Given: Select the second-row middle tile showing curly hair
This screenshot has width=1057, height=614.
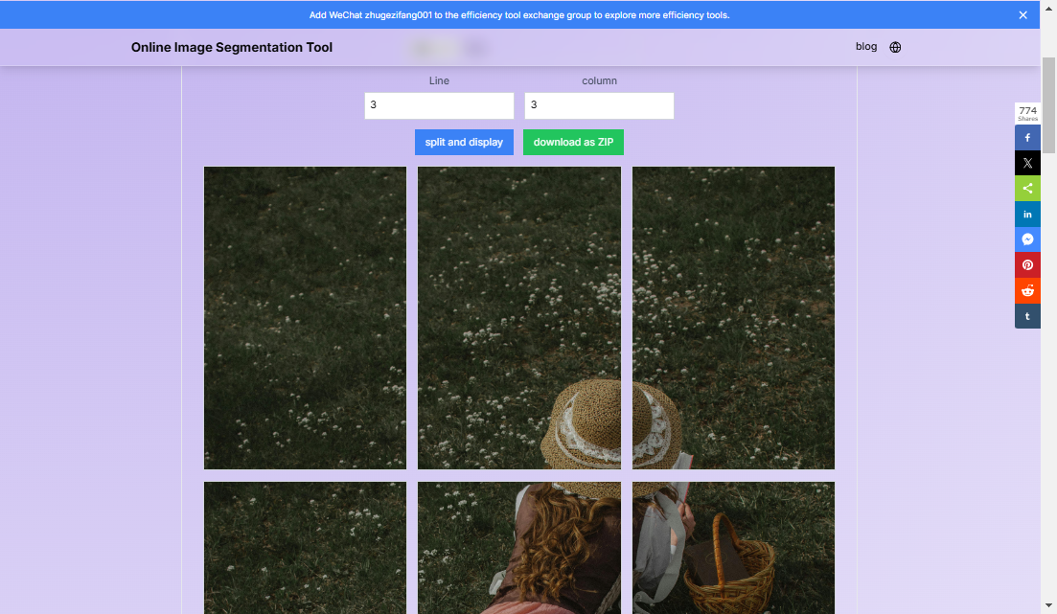Looking at the screenshot, I should [519, 547].
